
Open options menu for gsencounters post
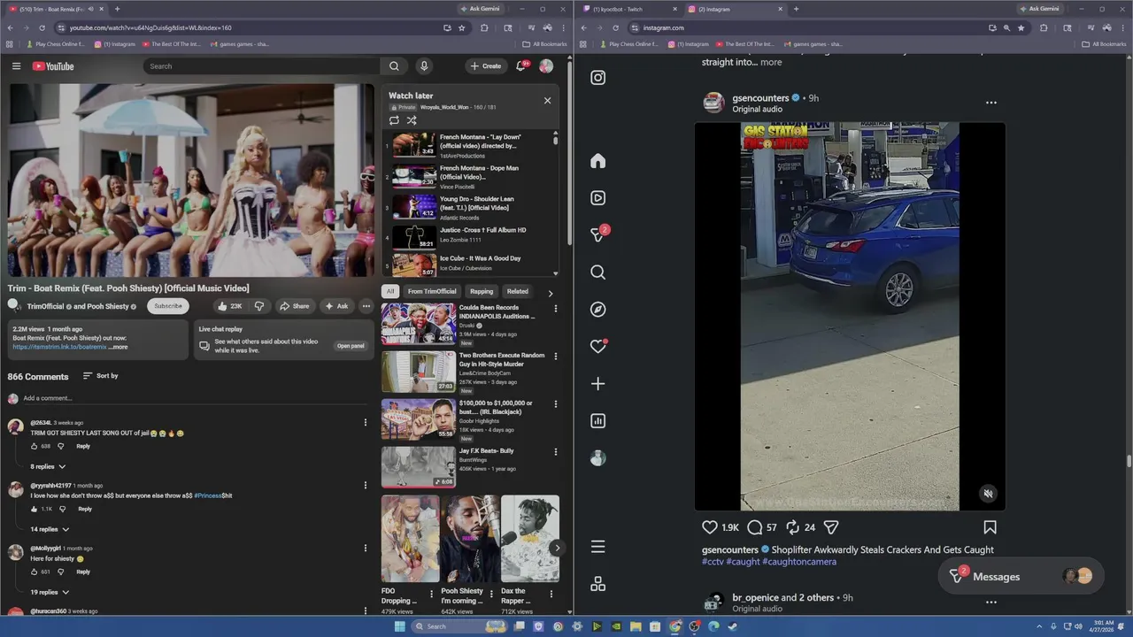click(x=991, y=103)
